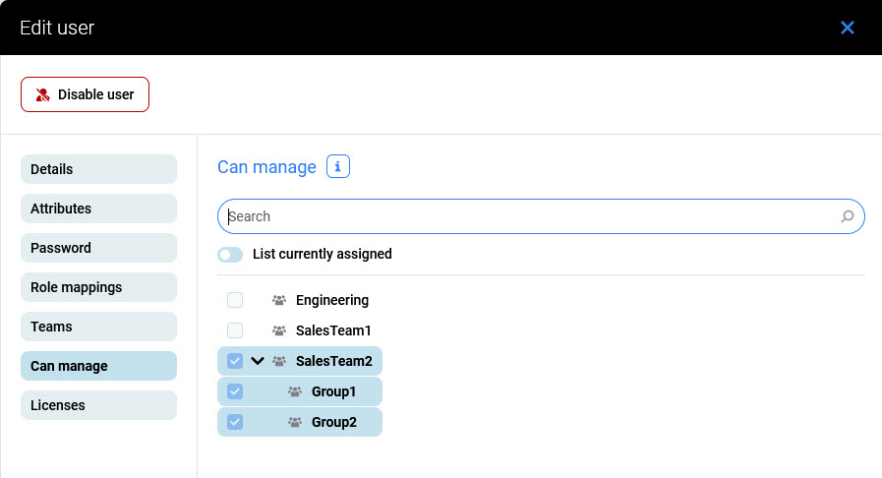Open the Details tab
This screenshot has height=478, width=882.
tap(98, 169)
